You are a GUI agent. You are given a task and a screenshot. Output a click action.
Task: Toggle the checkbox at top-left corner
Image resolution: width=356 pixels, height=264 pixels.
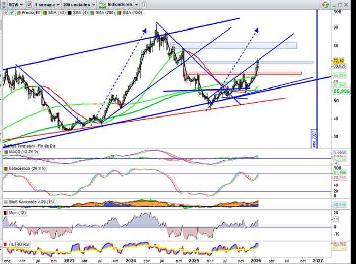[x=5, y=4]
